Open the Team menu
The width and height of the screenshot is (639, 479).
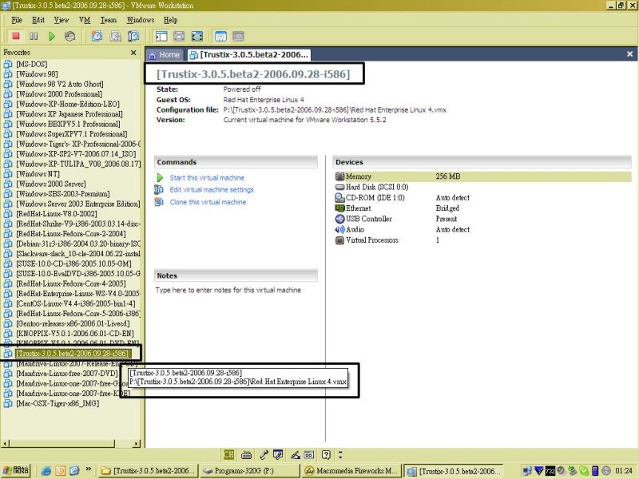tap(109, 20)
